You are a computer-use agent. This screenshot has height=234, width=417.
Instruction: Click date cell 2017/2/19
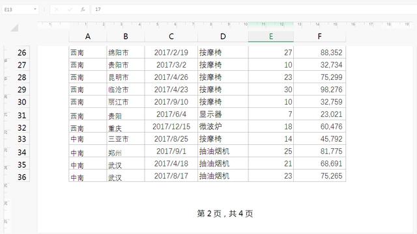click(x=171, y=52)
